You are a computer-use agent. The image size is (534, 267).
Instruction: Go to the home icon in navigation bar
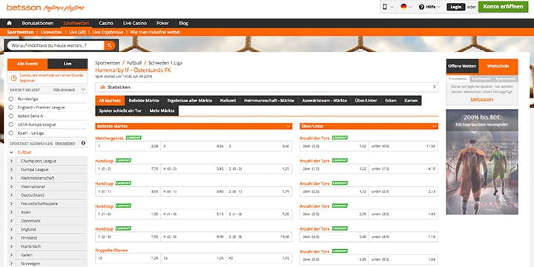[9, 23]
